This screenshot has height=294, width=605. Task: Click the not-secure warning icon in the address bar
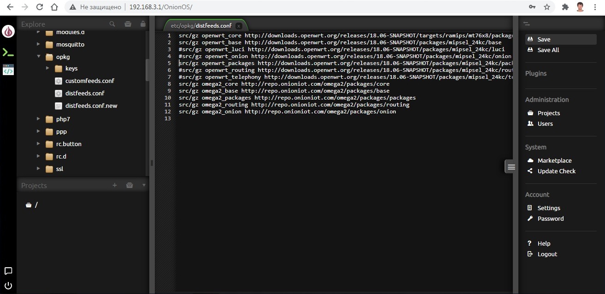[73, 7]
